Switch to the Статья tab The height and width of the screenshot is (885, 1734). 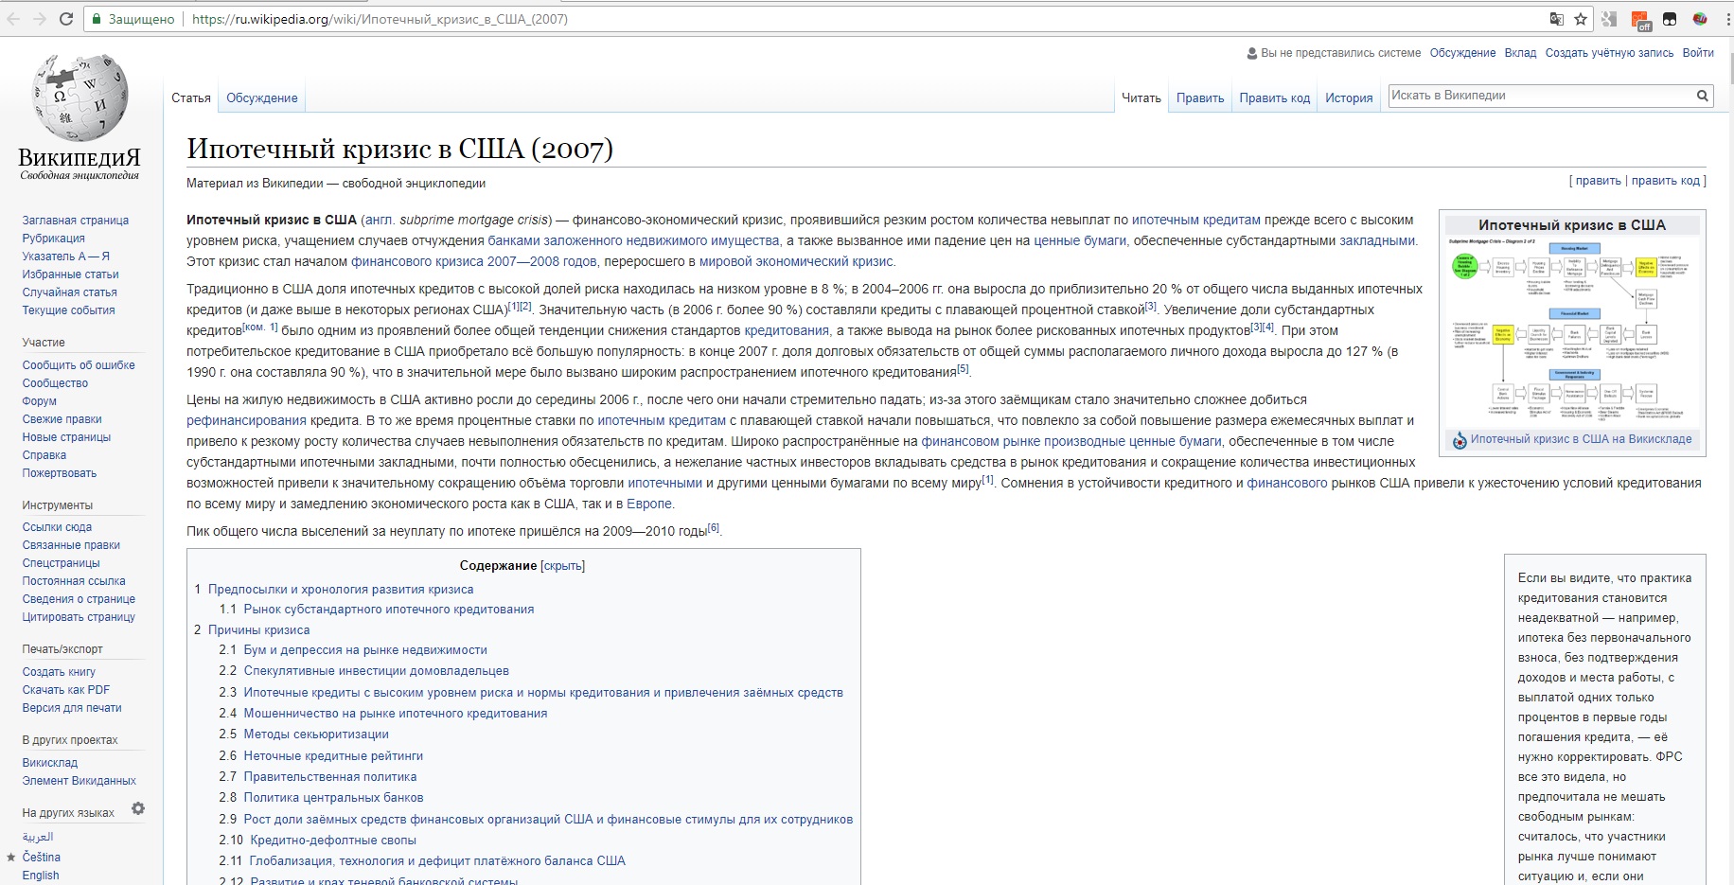[x=191, y=98]
